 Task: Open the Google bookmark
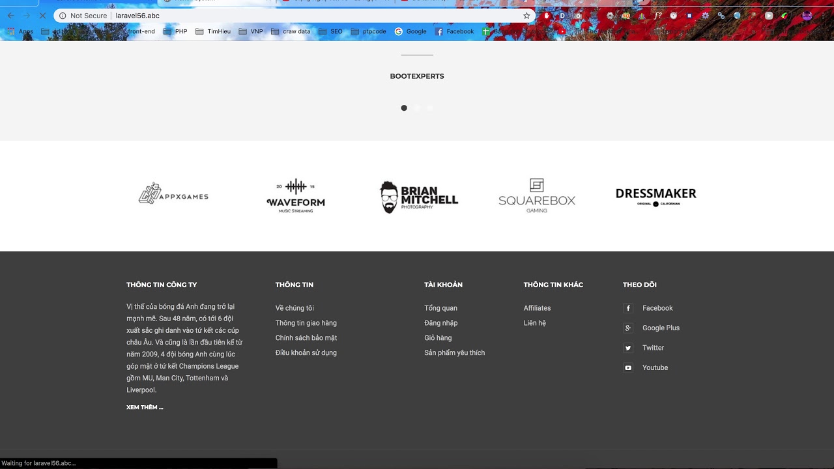tap(410, 31)
